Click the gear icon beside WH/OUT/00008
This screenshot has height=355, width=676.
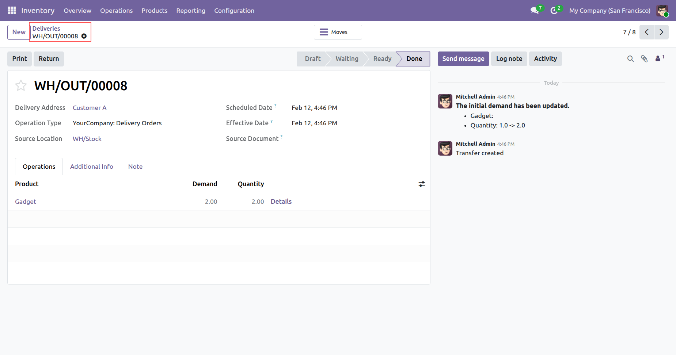tap(84, 36)
